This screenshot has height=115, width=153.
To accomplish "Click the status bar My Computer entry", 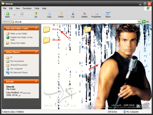I will (x=131, y=112).
